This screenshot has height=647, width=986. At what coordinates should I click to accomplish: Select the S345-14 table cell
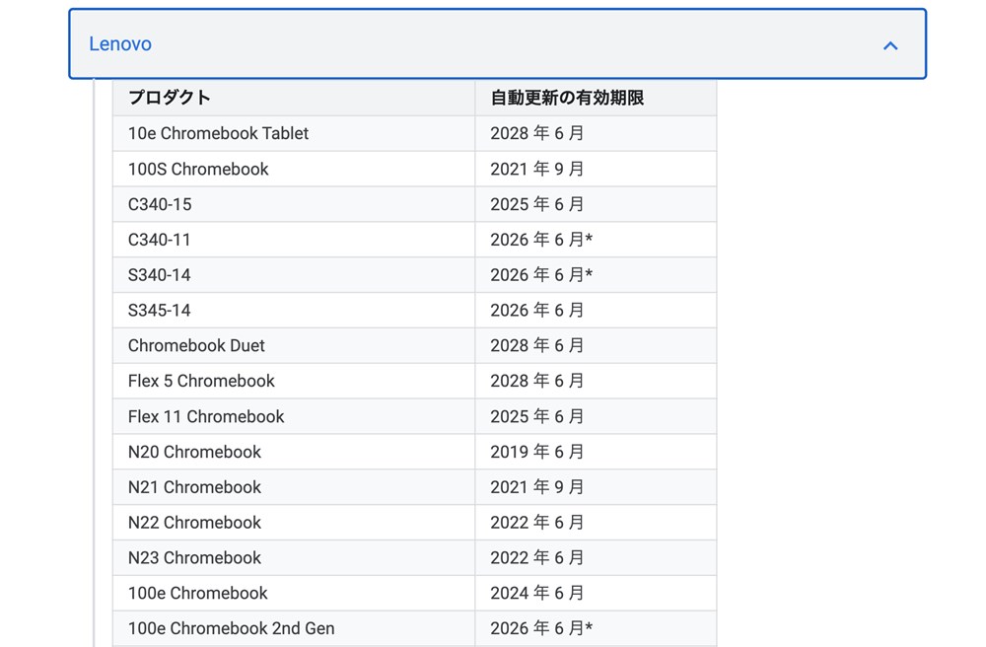coord(158,310)
